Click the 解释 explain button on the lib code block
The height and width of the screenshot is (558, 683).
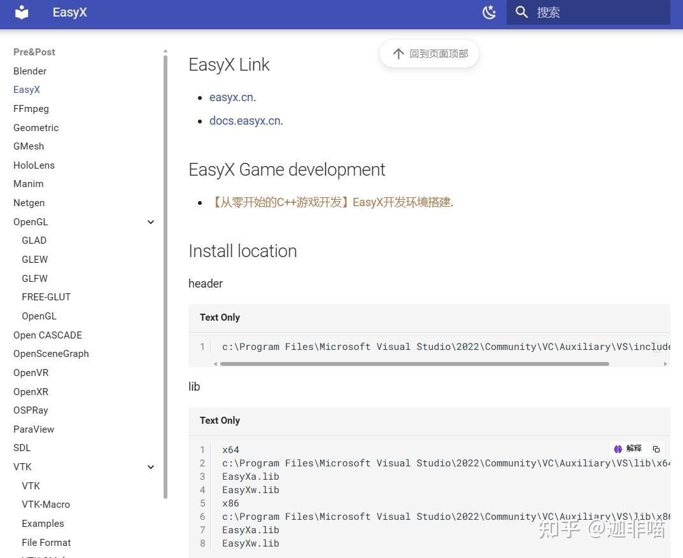[628, 449]
